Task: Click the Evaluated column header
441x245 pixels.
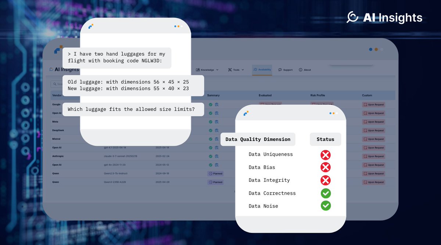Action: coord(265,96)
